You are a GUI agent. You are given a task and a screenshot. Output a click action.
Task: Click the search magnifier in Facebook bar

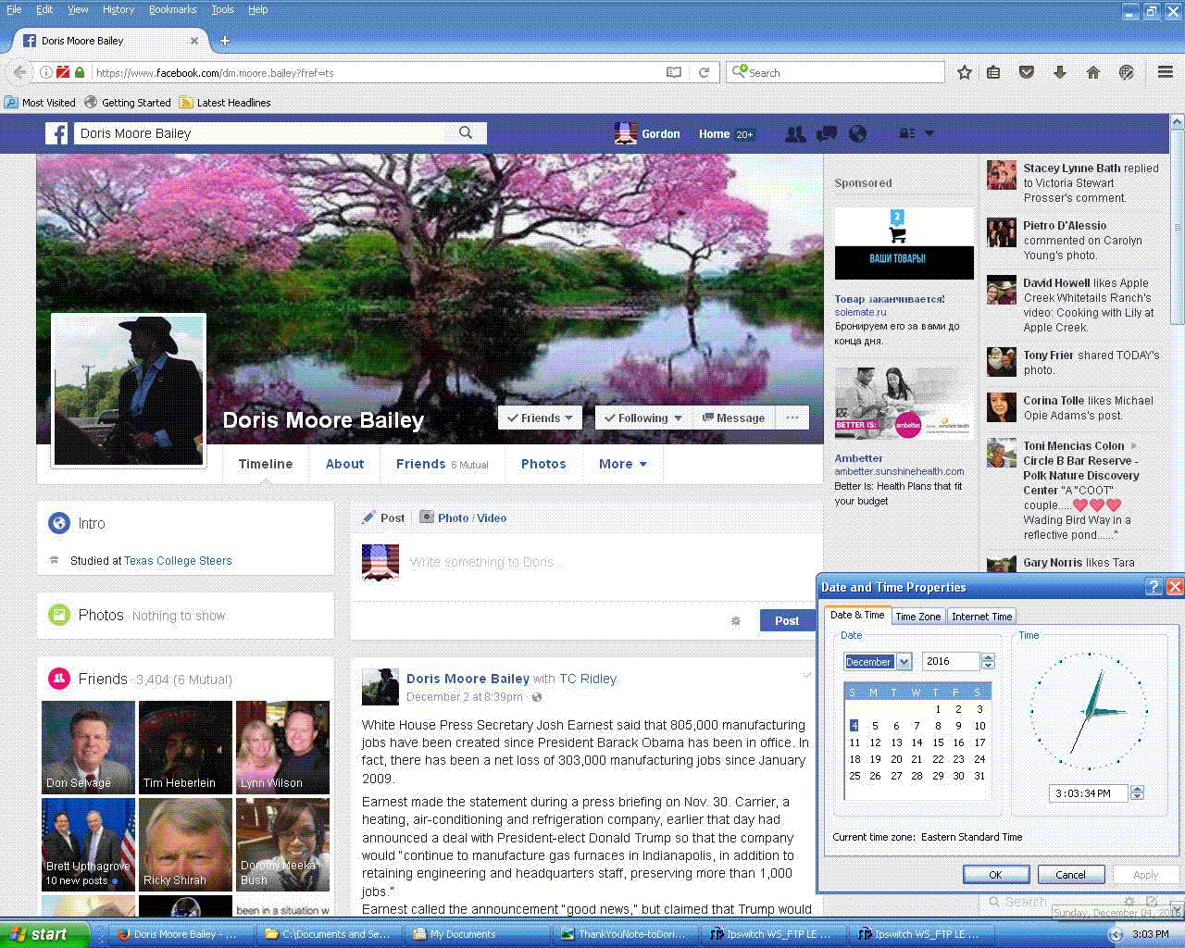click(466, 133)
